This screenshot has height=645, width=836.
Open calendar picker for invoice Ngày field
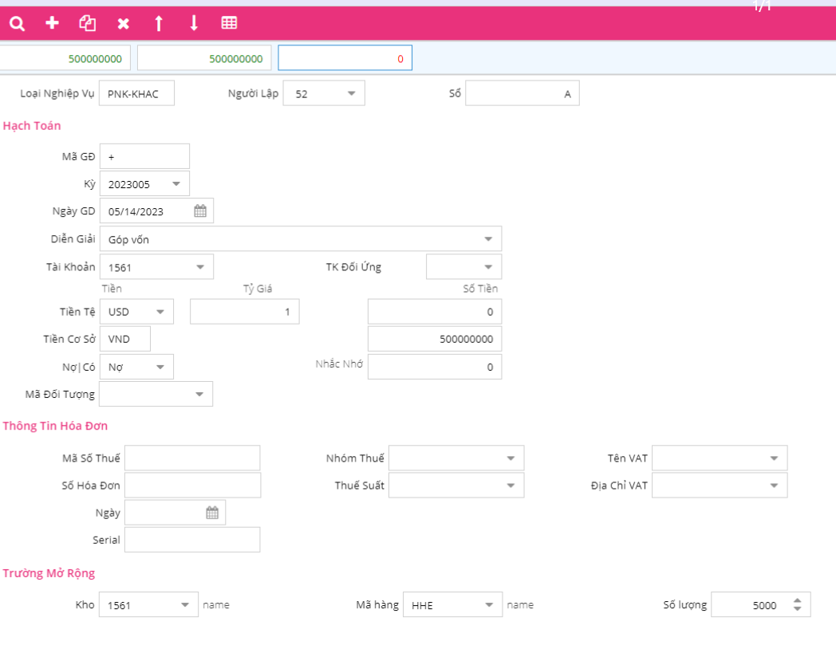212,513
